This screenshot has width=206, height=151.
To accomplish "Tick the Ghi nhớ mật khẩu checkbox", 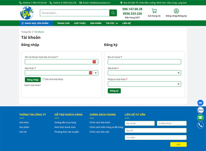I will pos(44,79).
